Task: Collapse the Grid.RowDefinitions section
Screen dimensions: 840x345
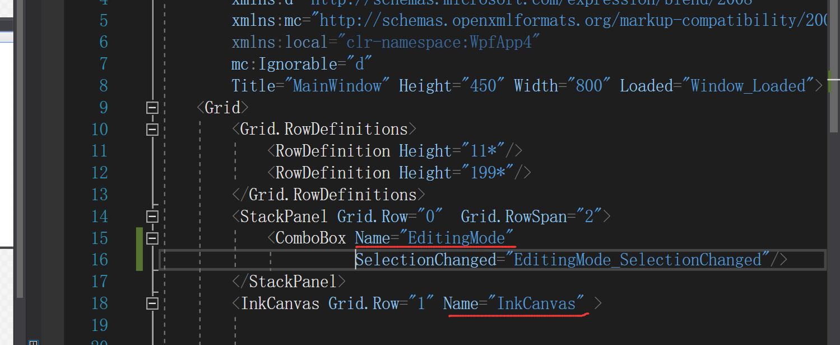Action: 152,129
